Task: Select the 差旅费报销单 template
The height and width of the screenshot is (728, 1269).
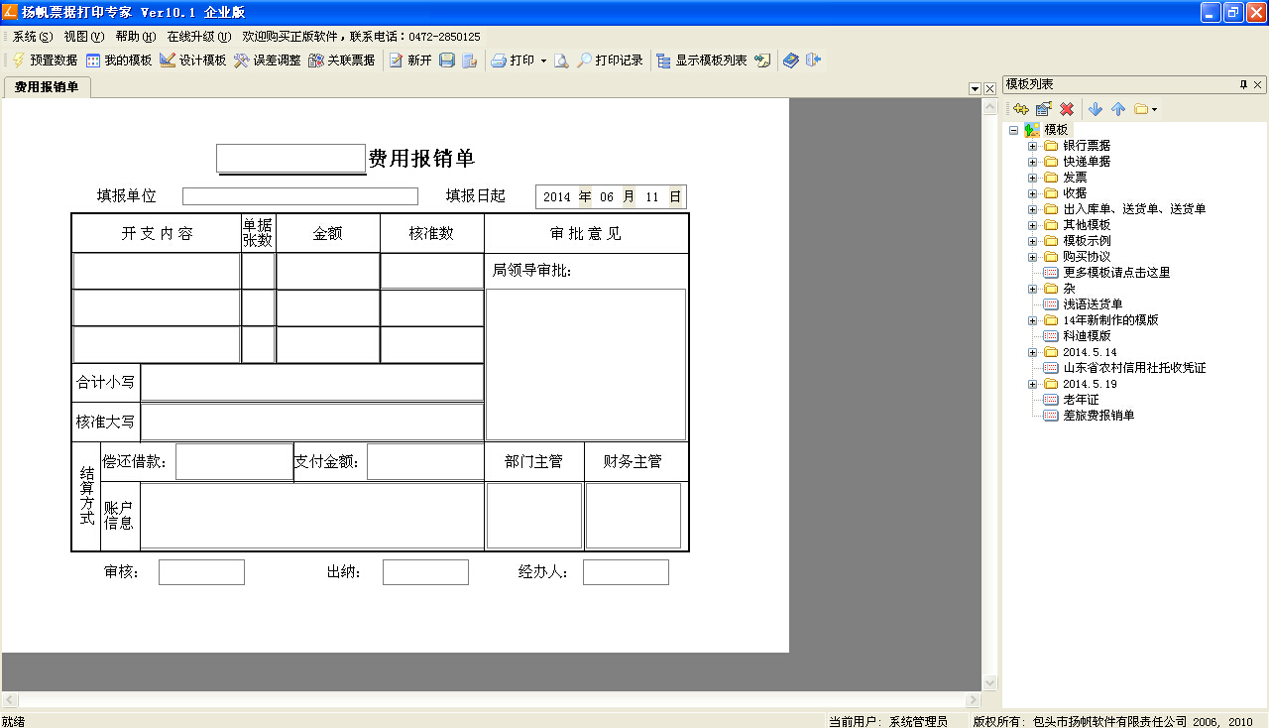Action: [1098, 416]
